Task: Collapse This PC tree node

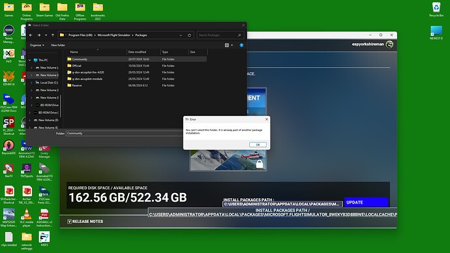Action: coord(29,60)
